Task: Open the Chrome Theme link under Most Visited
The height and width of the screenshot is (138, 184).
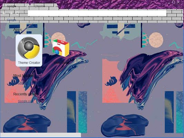Action: tap(30, 83)
